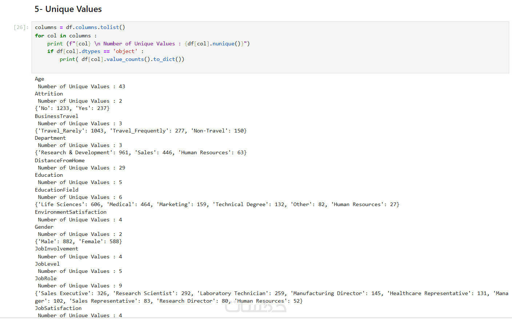Screen dimensions: 512x319
Task: Click the "for col in columns :" code line
Action: [66, 36]
